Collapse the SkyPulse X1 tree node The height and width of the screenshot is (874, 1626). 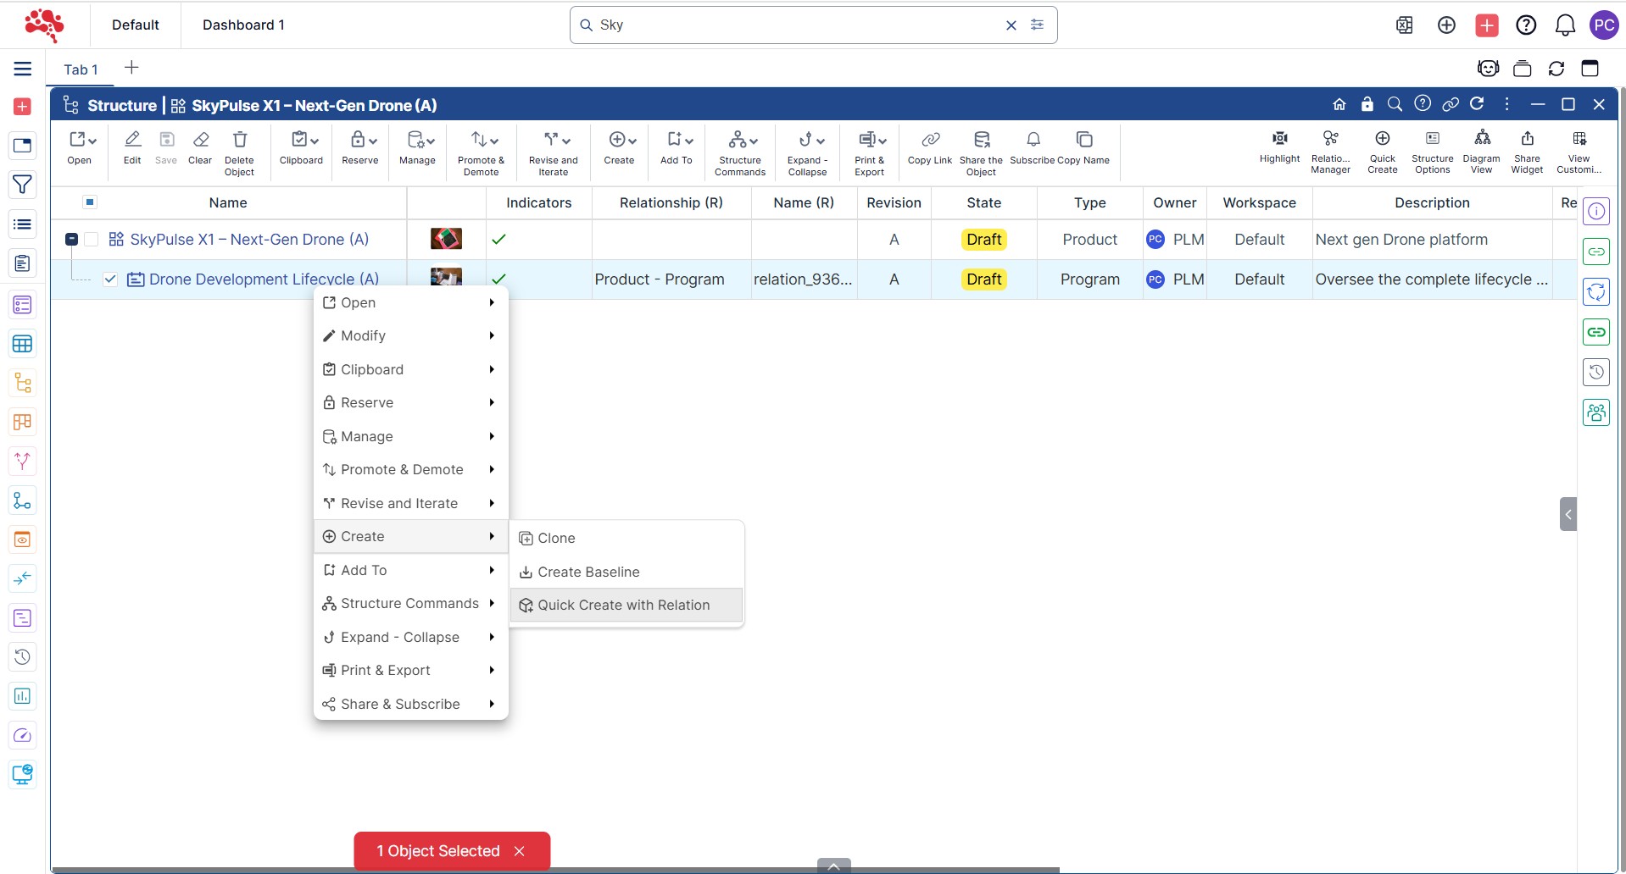72,240
